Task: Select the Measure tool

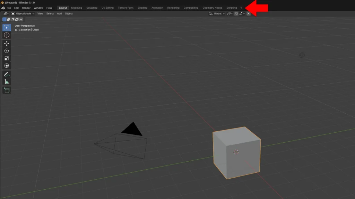Action: click(x=7, y=82)
